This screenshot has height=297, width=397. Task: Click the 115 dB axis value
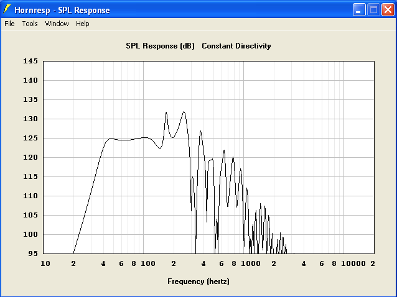30,176
